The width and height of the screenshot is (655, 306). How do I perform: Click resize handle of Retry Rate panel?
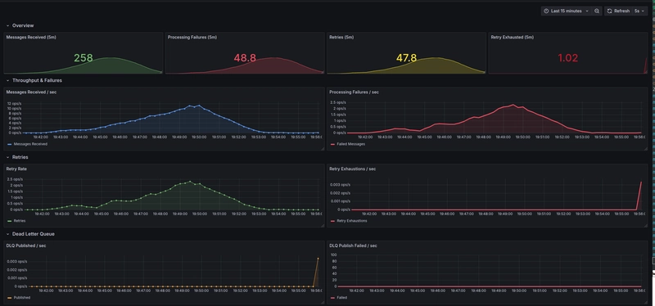click(322, 226)
